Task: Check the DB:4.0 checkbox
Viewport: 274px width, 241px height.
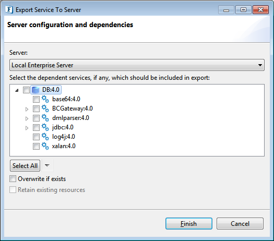Action: click(26, 90)
